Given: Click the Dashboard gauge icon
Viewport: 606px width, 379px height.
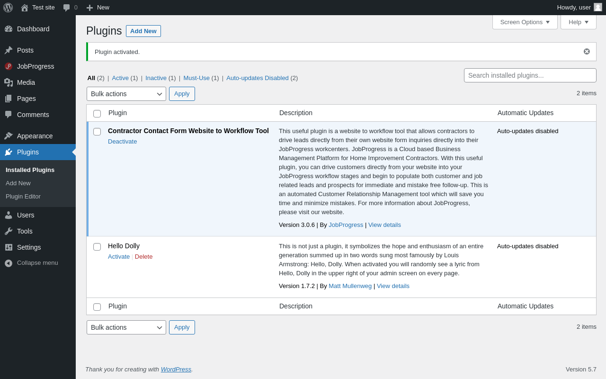Looking at the screenshot, I should 9,29.
